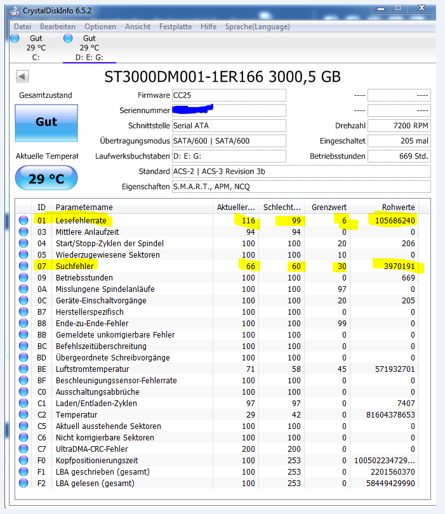445x514 pixels.
Task: Open the Bearbeiten menu
Action: (x=58, y=27)
